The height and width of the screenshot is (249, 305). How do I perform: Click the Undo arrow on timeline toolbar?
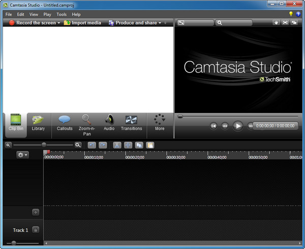(x=92, y=145)
